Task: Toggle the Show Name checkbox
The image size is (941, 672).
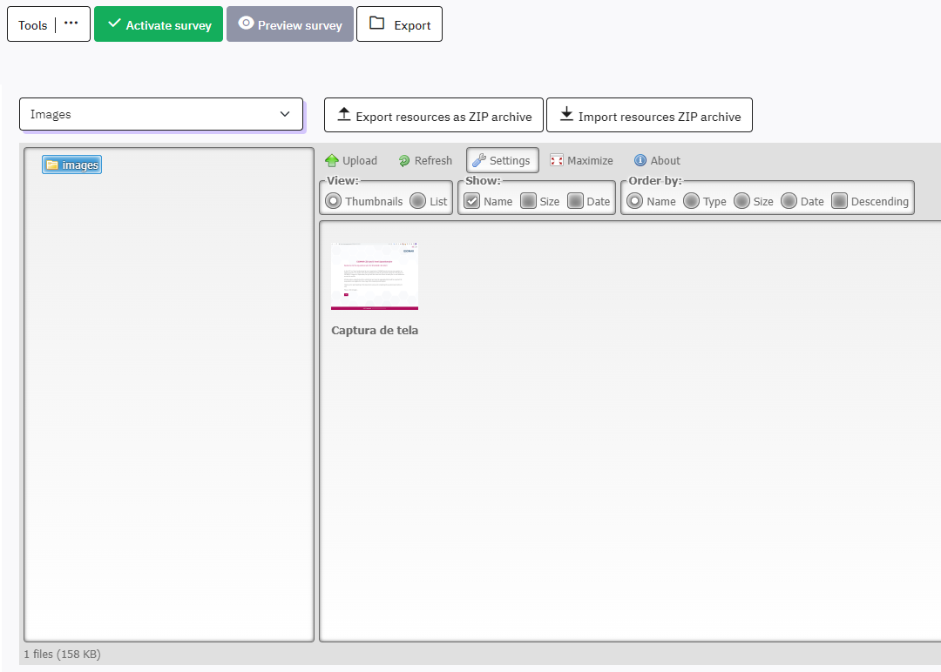Action: click(x=472, y=201)
